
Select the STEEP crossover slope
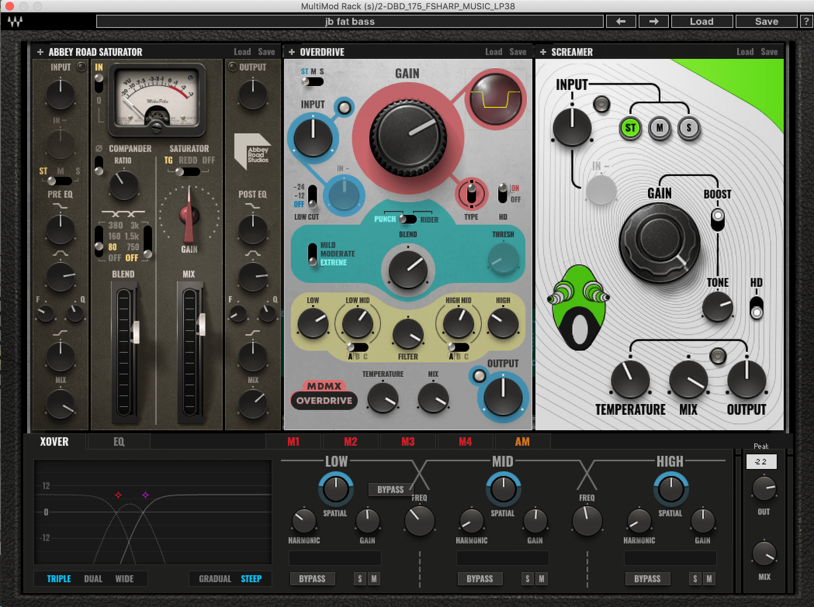point(251,579)
